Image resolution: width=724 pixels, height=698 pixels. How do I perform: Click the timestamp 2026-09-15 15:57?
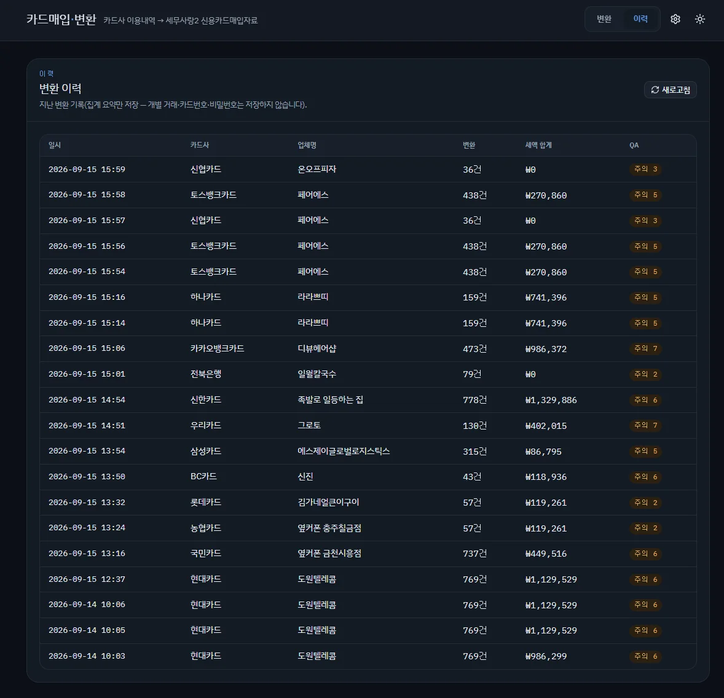pyautogui.click(x=87, y=221)
